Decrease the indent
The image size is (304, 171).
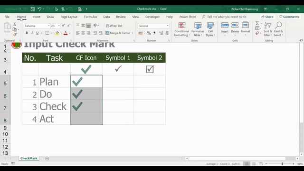95,33
